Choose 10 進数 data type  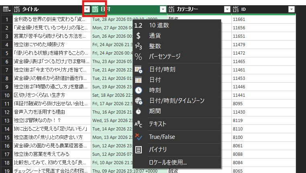159,25
